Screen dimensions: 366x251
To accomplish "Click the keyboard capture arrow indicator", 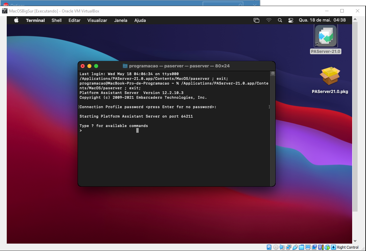I will [334, 247].
